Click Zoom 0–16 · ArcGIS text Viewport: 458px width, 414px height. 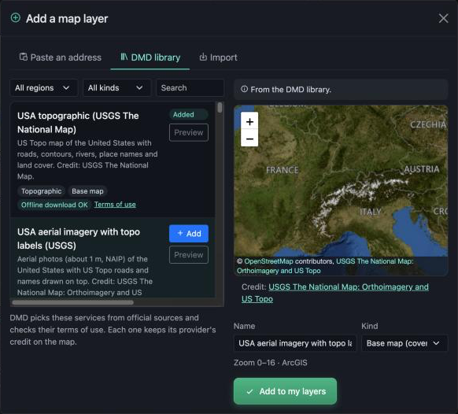(x=271, y=363)
